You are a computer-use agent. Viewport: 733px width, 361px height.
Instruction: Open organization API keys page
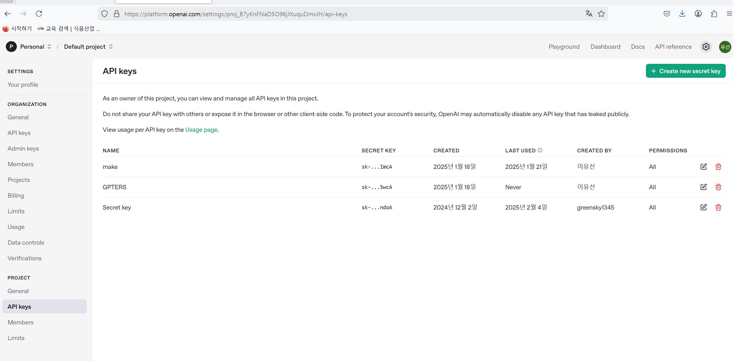[44, 133]
